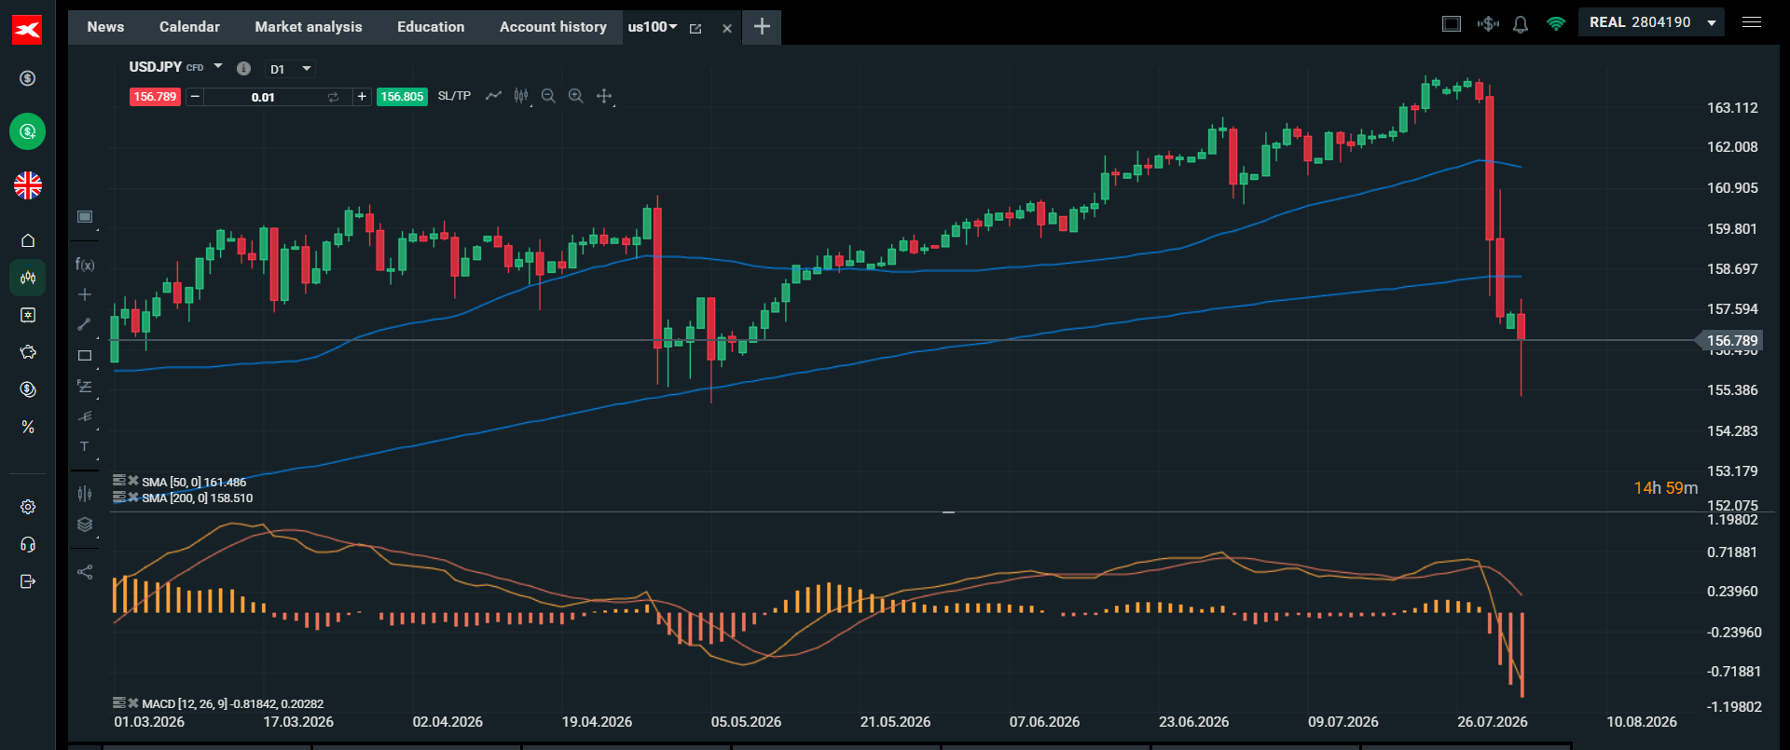1790x750 pixels.
Task: Select the rectangle shape drawing tool
Action: [85, 355]
